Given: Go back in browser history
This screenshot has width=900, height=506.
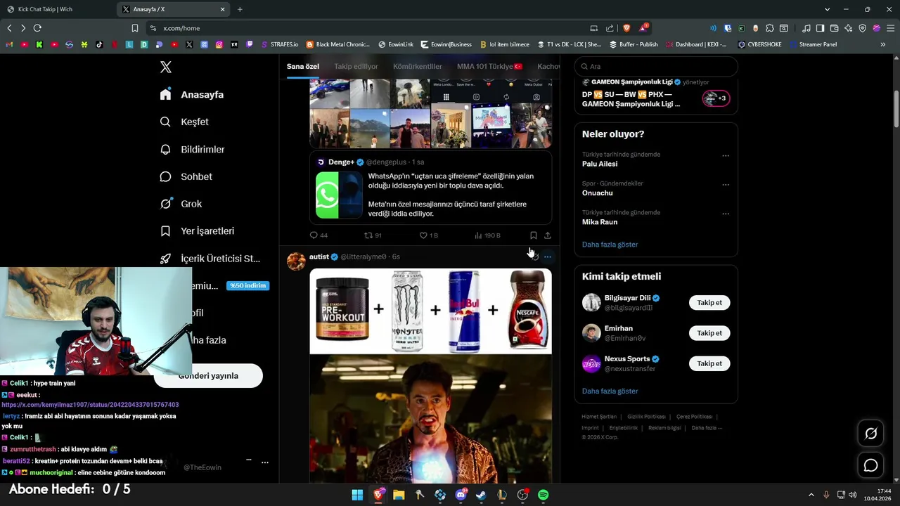Looking at the screenshot, I should pos(9,28).
